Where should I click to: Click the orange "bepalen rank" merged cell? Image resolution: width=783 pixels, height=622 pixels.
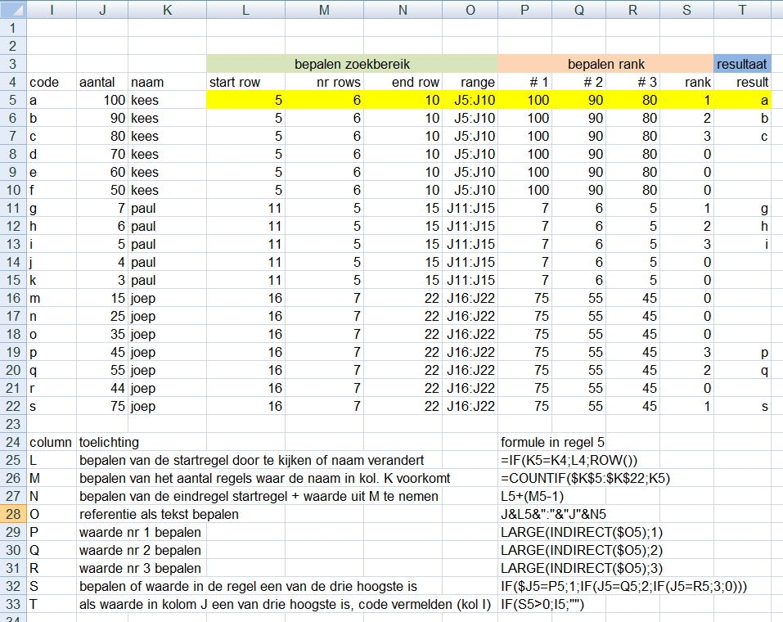tap(605, 64)
